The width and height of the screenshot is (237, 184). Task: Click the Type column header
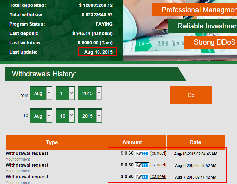tap(52, 143)
